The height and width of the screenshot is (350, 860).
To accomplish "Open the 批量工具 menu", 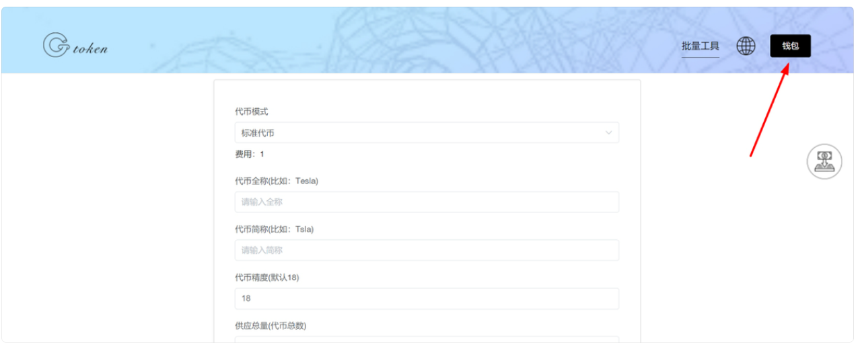I will [x=700, y=46].
